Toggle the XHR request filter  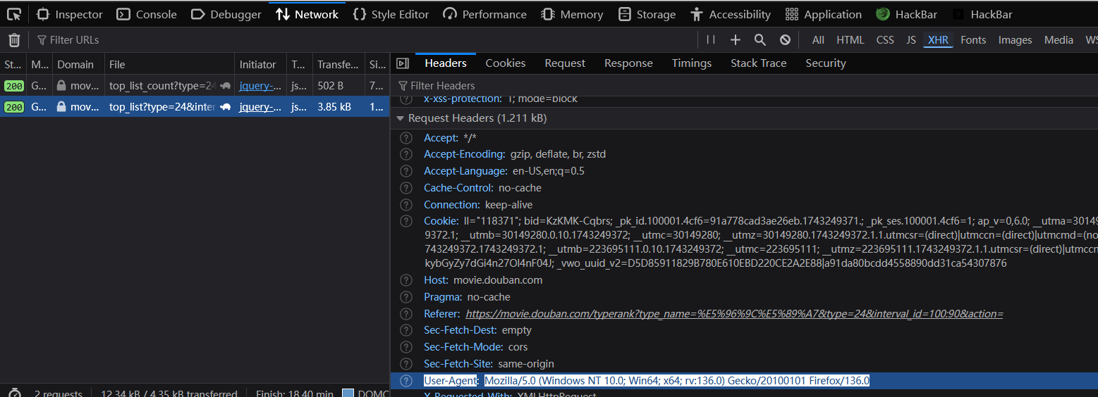coord(938,40)
